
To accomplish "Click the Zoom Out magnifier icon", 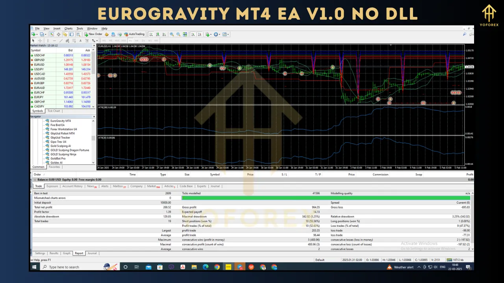I will [x=178, y=34].
